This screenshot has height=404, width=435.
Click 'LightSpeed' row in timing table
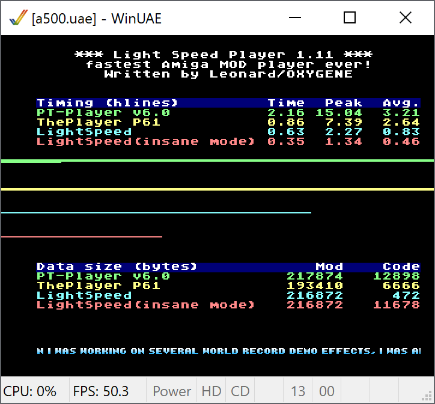tap(84, 132)
